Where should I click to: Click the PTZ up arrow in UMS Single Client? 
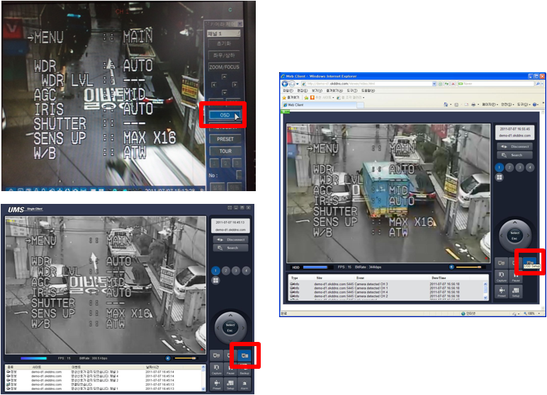tap(230, 315)
